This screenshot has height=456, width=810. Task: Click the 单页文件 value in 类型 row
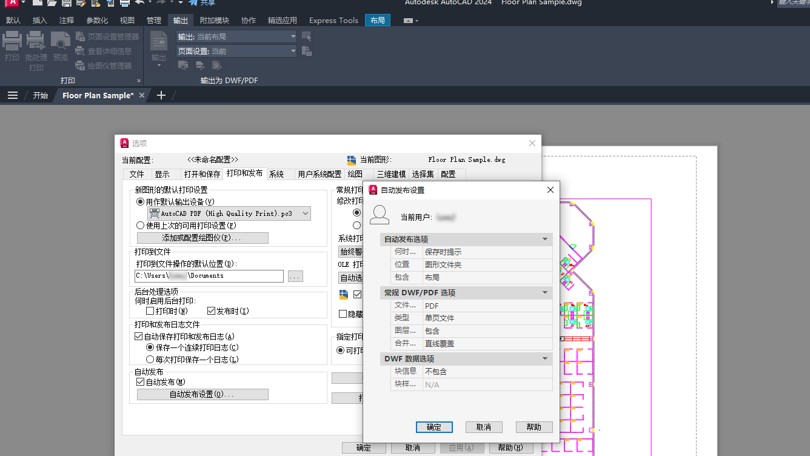point(440,318)
